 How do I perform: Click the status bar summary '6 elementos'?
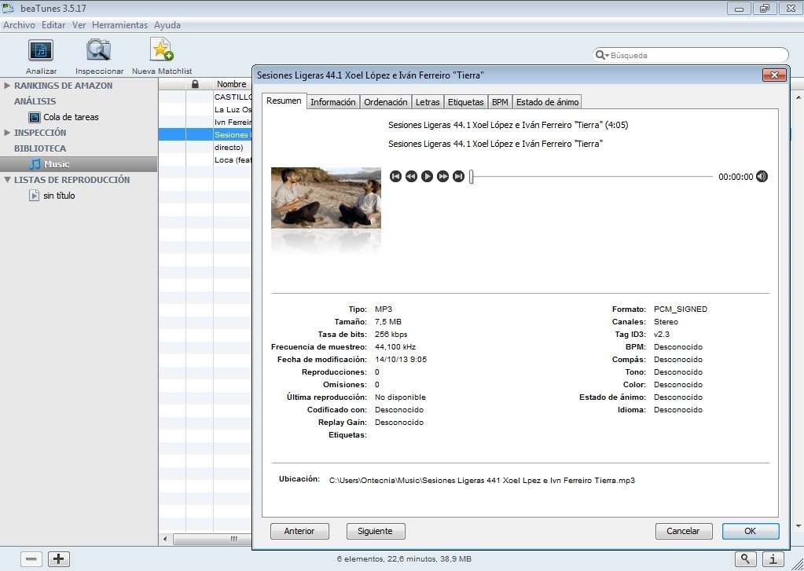tap(404, 558)
